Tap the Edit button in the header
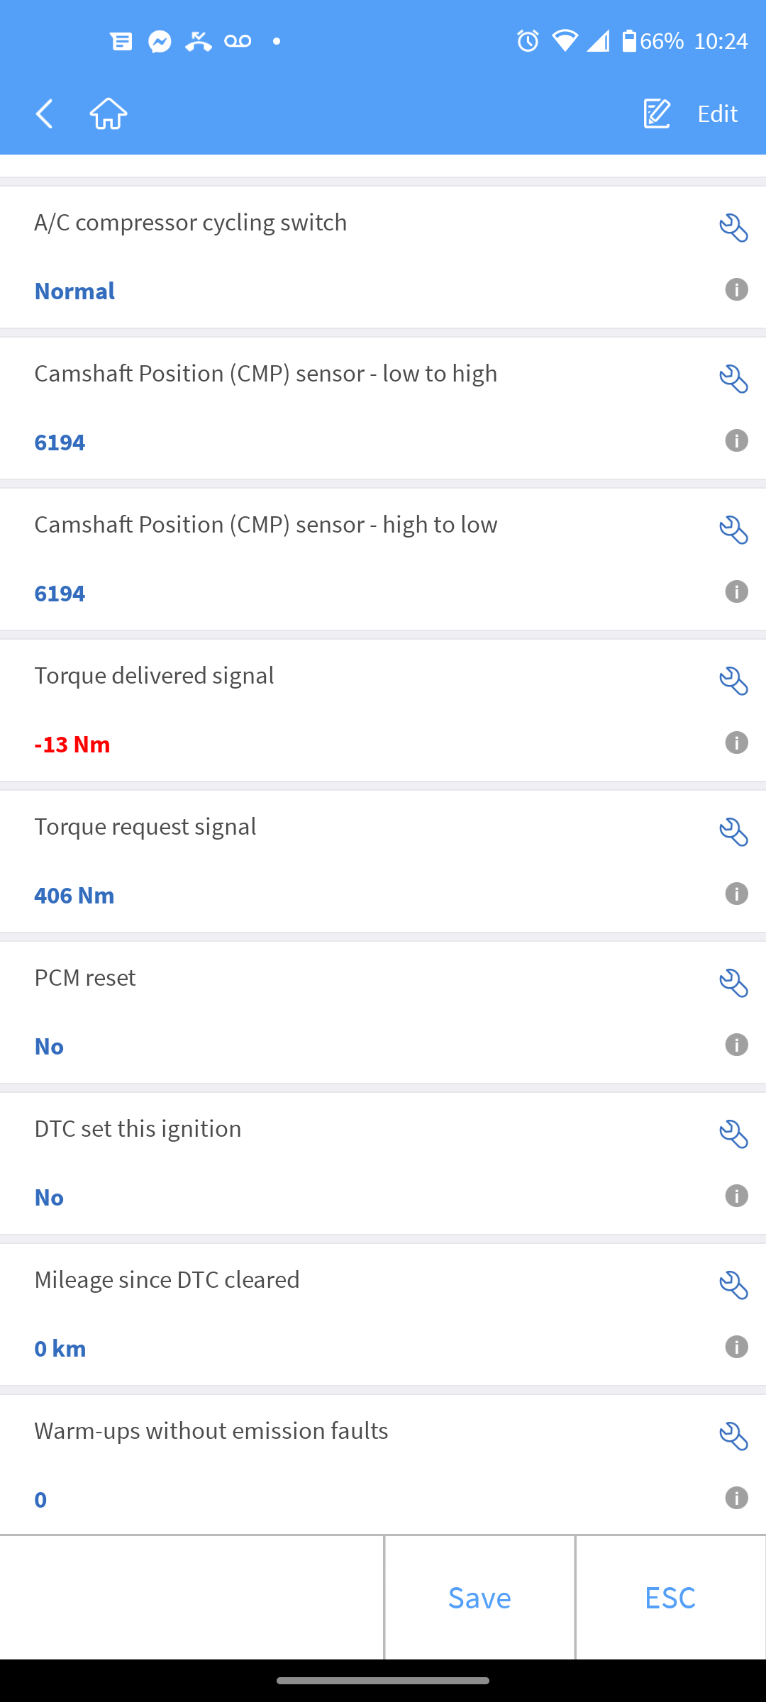Screen dimensions: 766x1702 (x=691, y=113)
